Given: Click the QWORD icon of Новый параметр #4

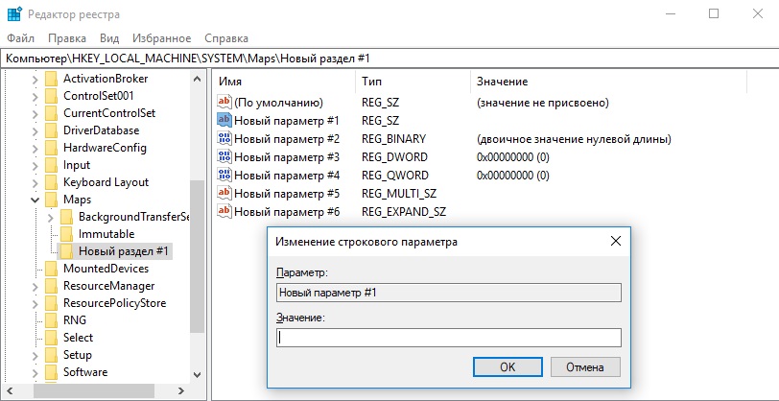Looking at the screenshot, I should tap(224, 176).
